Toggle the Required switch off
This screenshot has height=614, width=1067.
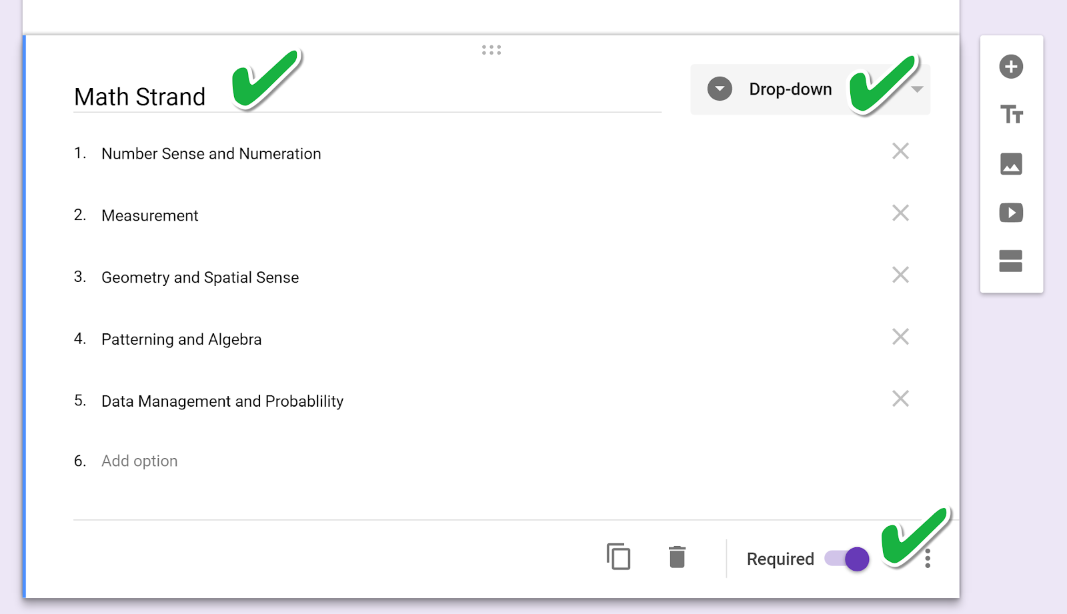[x=847, y=559]
